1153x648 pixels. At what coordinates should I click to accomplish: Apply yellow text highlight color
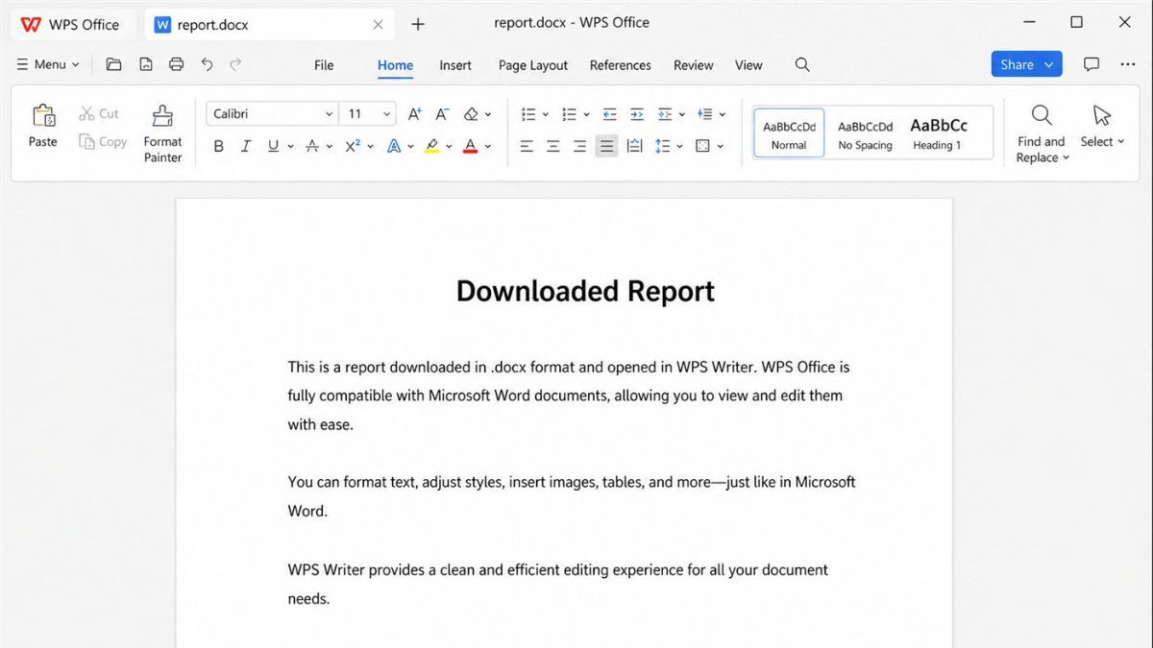click(431, 146)
